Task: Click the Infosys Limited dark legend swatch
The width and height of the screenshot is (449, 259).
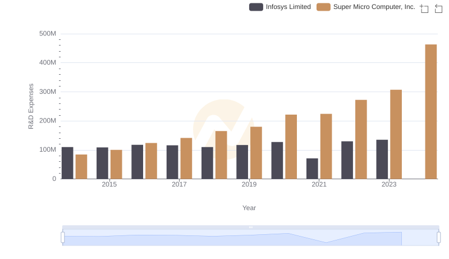Action: 256,7
